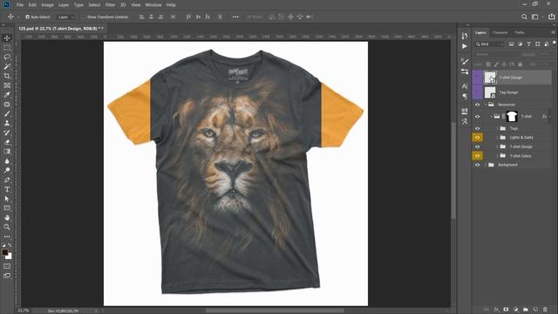The height and width of the screenshot is (314, 558).
Task: Select the Hand tool
Action: coord(7,217)
